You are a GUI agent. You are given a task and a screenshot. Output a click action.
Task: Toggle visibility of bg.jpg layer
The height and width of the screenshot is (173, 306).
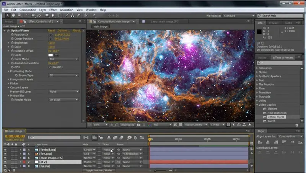5,166
